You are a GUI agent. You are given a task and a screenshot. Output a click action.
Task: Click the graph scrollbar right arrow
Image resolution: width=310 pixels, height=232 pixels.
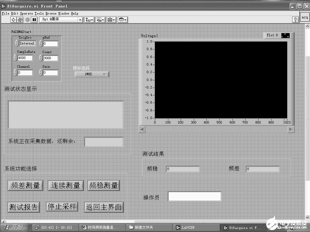[x=291, y=129]
